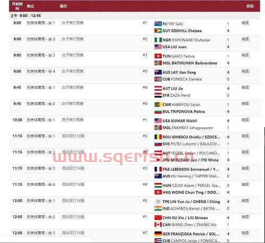Screen dimensions: 265x243
Task: Open player AUS LAY Jian Fang
Action: (x=179, y=73)
